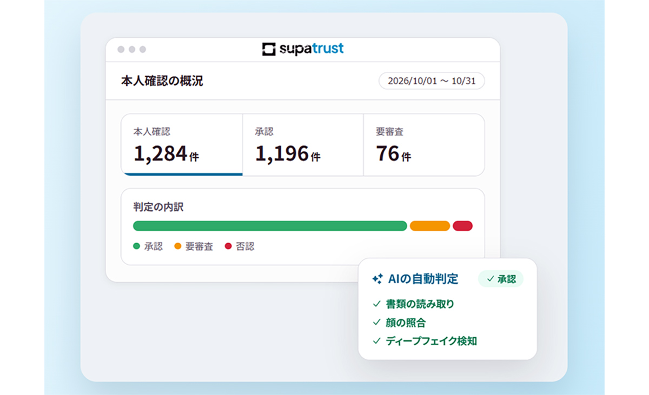Click the green 承認 status badge
This screenshot has width=649, height=395.
(501, 279)
